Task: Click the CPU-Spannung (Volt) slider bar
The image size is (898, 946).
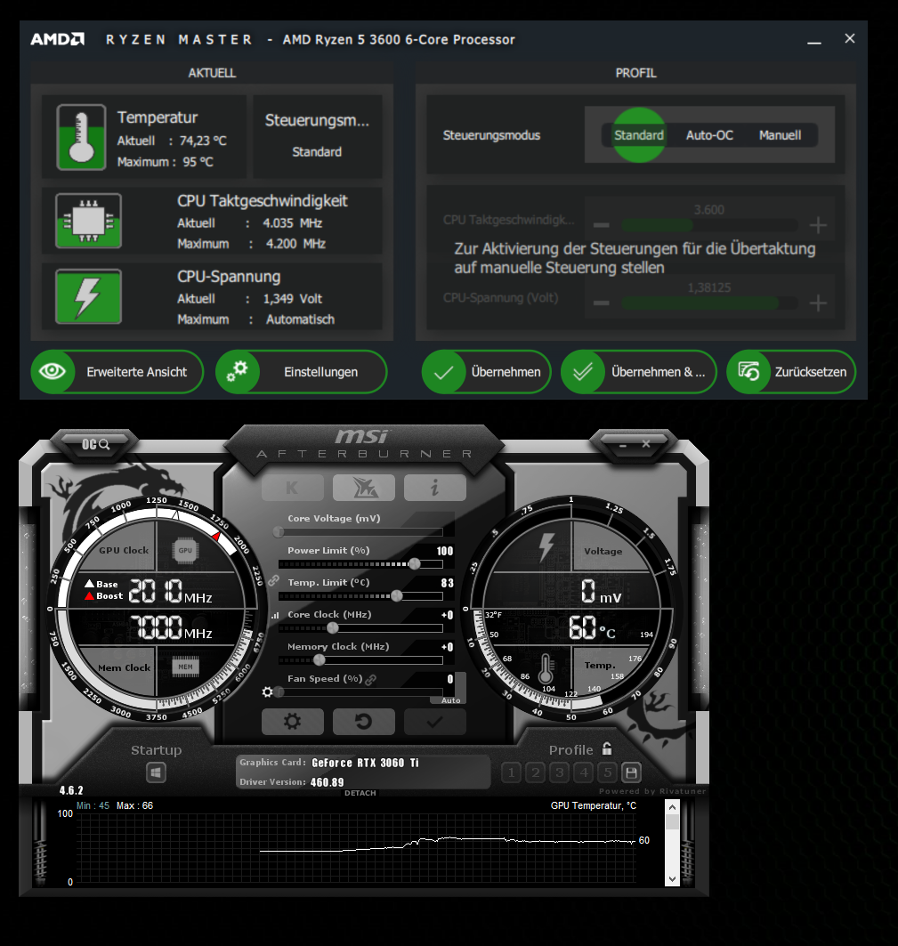Action: [x=709, y=303]
